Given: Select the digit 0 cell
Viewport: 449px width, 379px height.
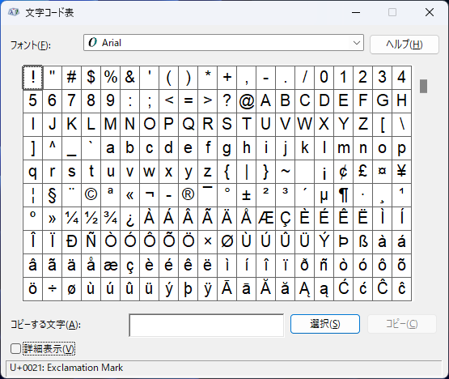Looking at the screenshot, I should pyautogui.click(x=324, y=78).
